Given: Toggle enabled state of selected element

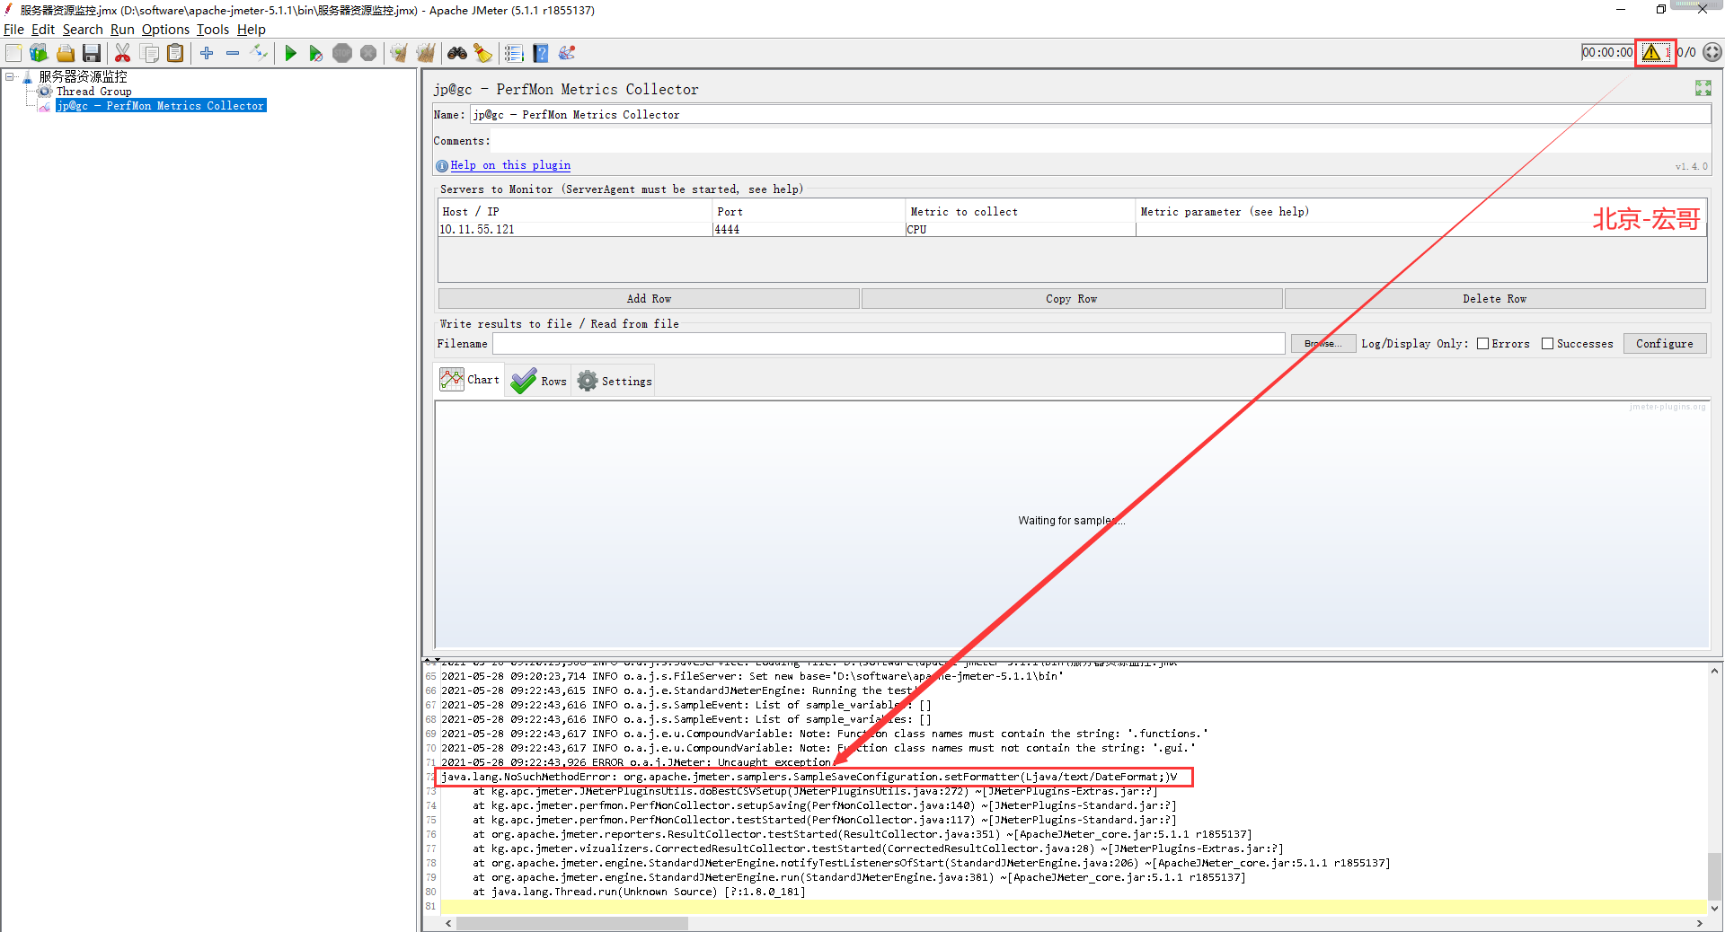Looking at the screenshot, I should (x=259, y=53).
